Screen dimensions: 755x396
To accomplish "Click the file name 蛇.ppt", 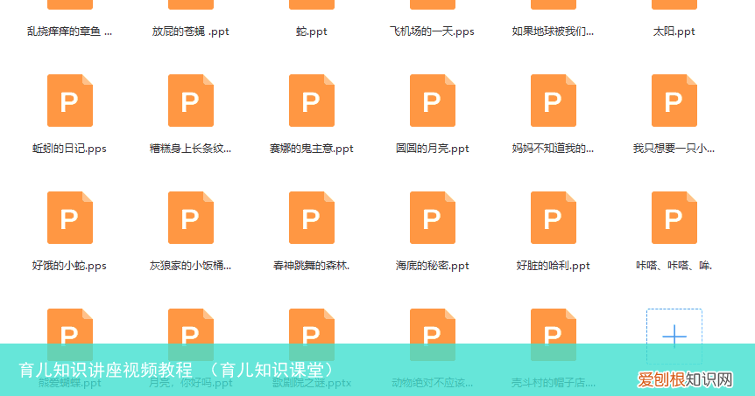I will coord(312,31).
